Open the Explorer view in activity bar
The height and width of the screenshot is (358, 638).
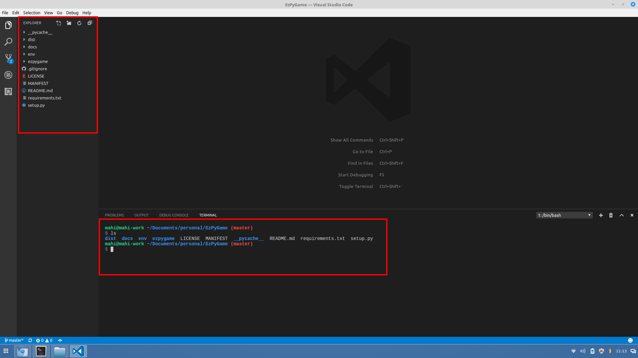(8, 25)
